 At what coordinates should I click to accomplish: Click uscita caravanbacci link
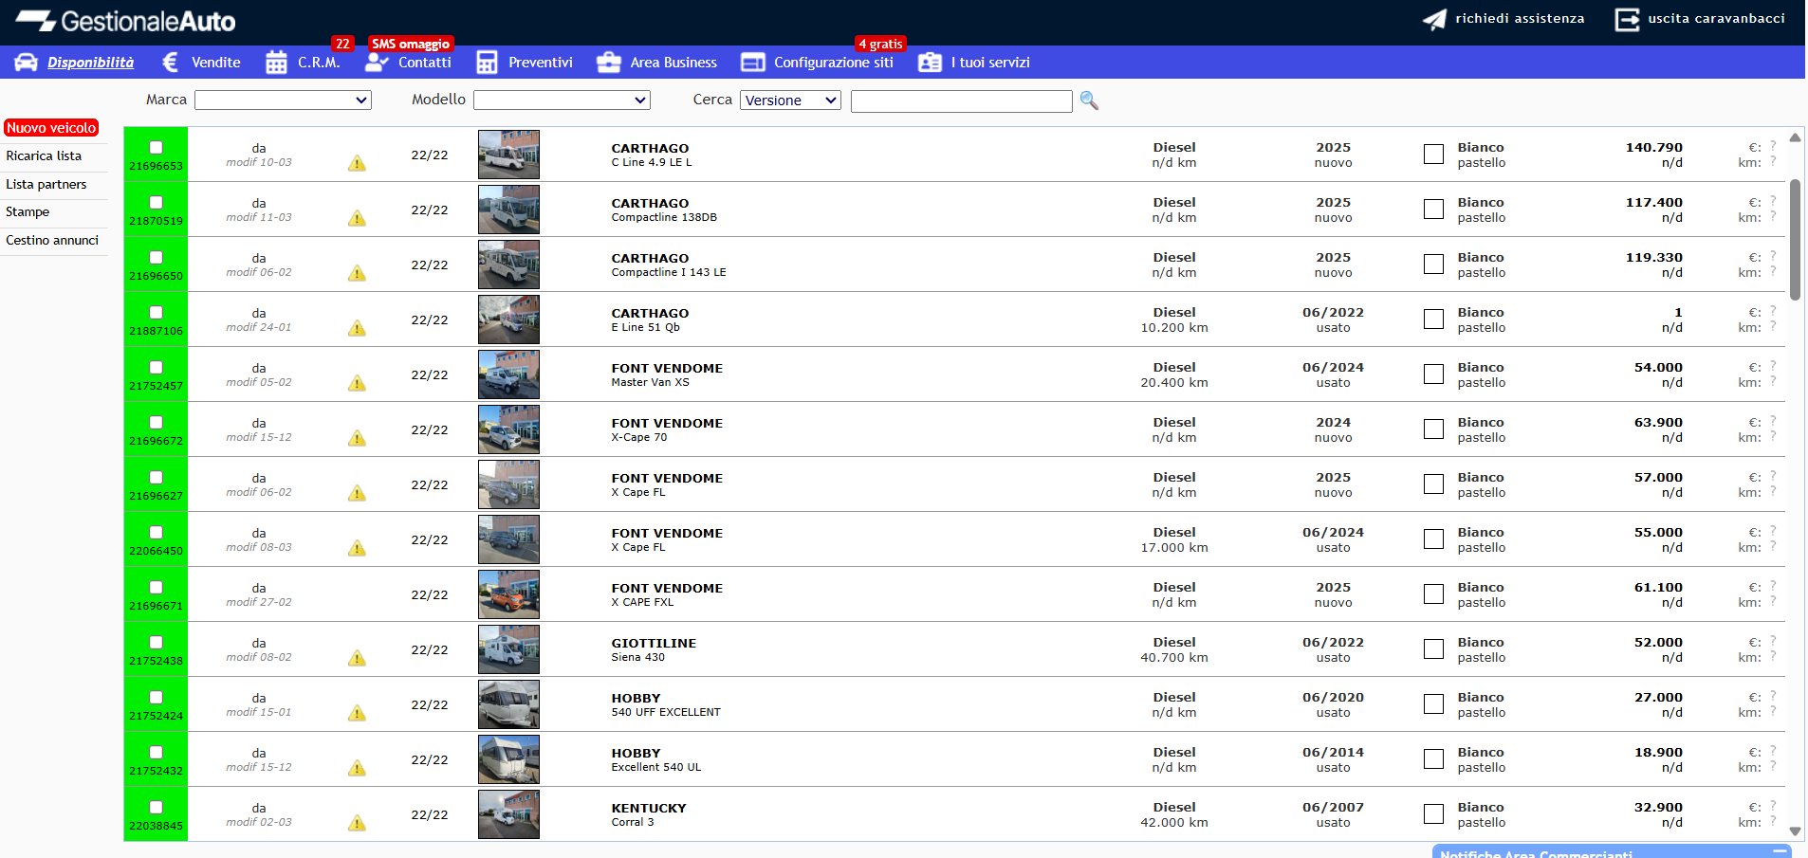point(1716,18)
